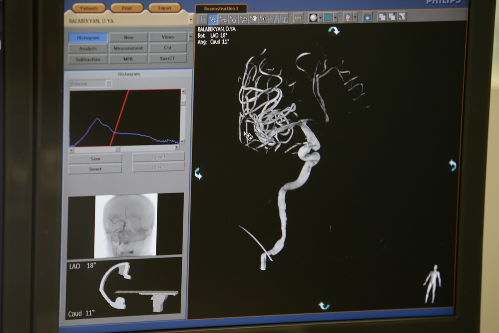Choose the roll rotation pointer tool

[x=223, y=19]
